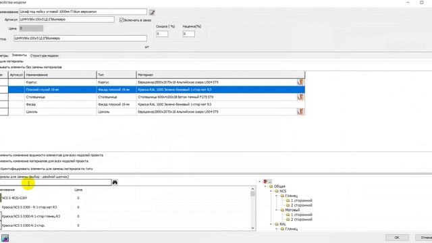Select the Общая tree folder label
Viewport: 432px width, 243px height.
(x=279, y=186)
